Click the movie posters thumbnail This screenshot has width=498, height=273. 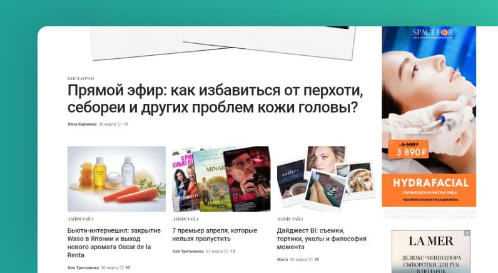221,179
